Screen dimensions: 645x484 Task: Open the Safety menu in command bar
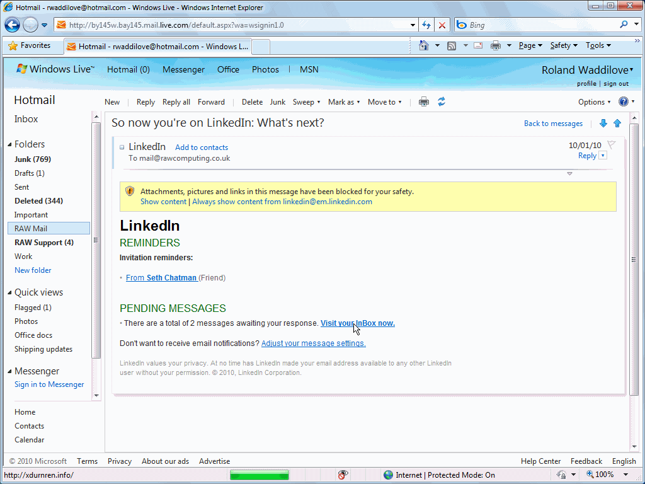[563, 45]
